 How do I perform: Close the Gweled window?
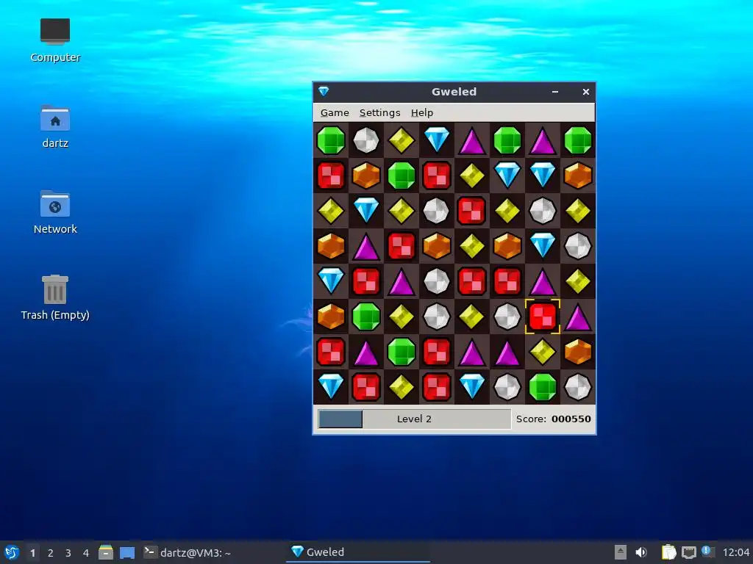586,92
